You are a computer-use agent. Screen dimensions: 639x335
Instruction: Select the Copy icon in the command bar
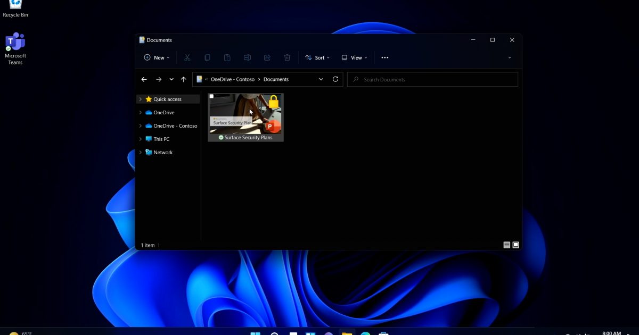pyautogui.click(x=207, y=57)
